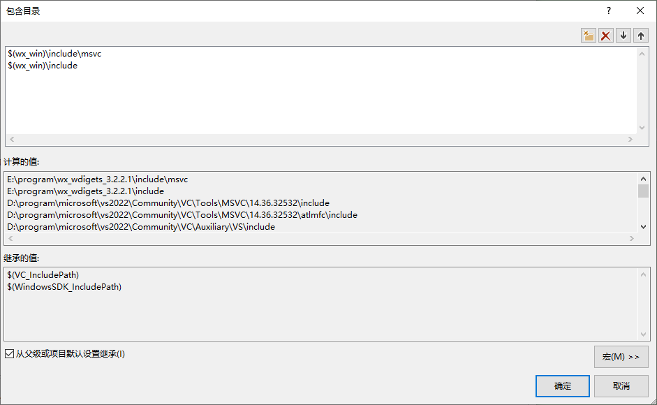This screenshot has width=657, height=405.
Task: Move line up with up arrow icon
Action: click(x=641, y=36)
